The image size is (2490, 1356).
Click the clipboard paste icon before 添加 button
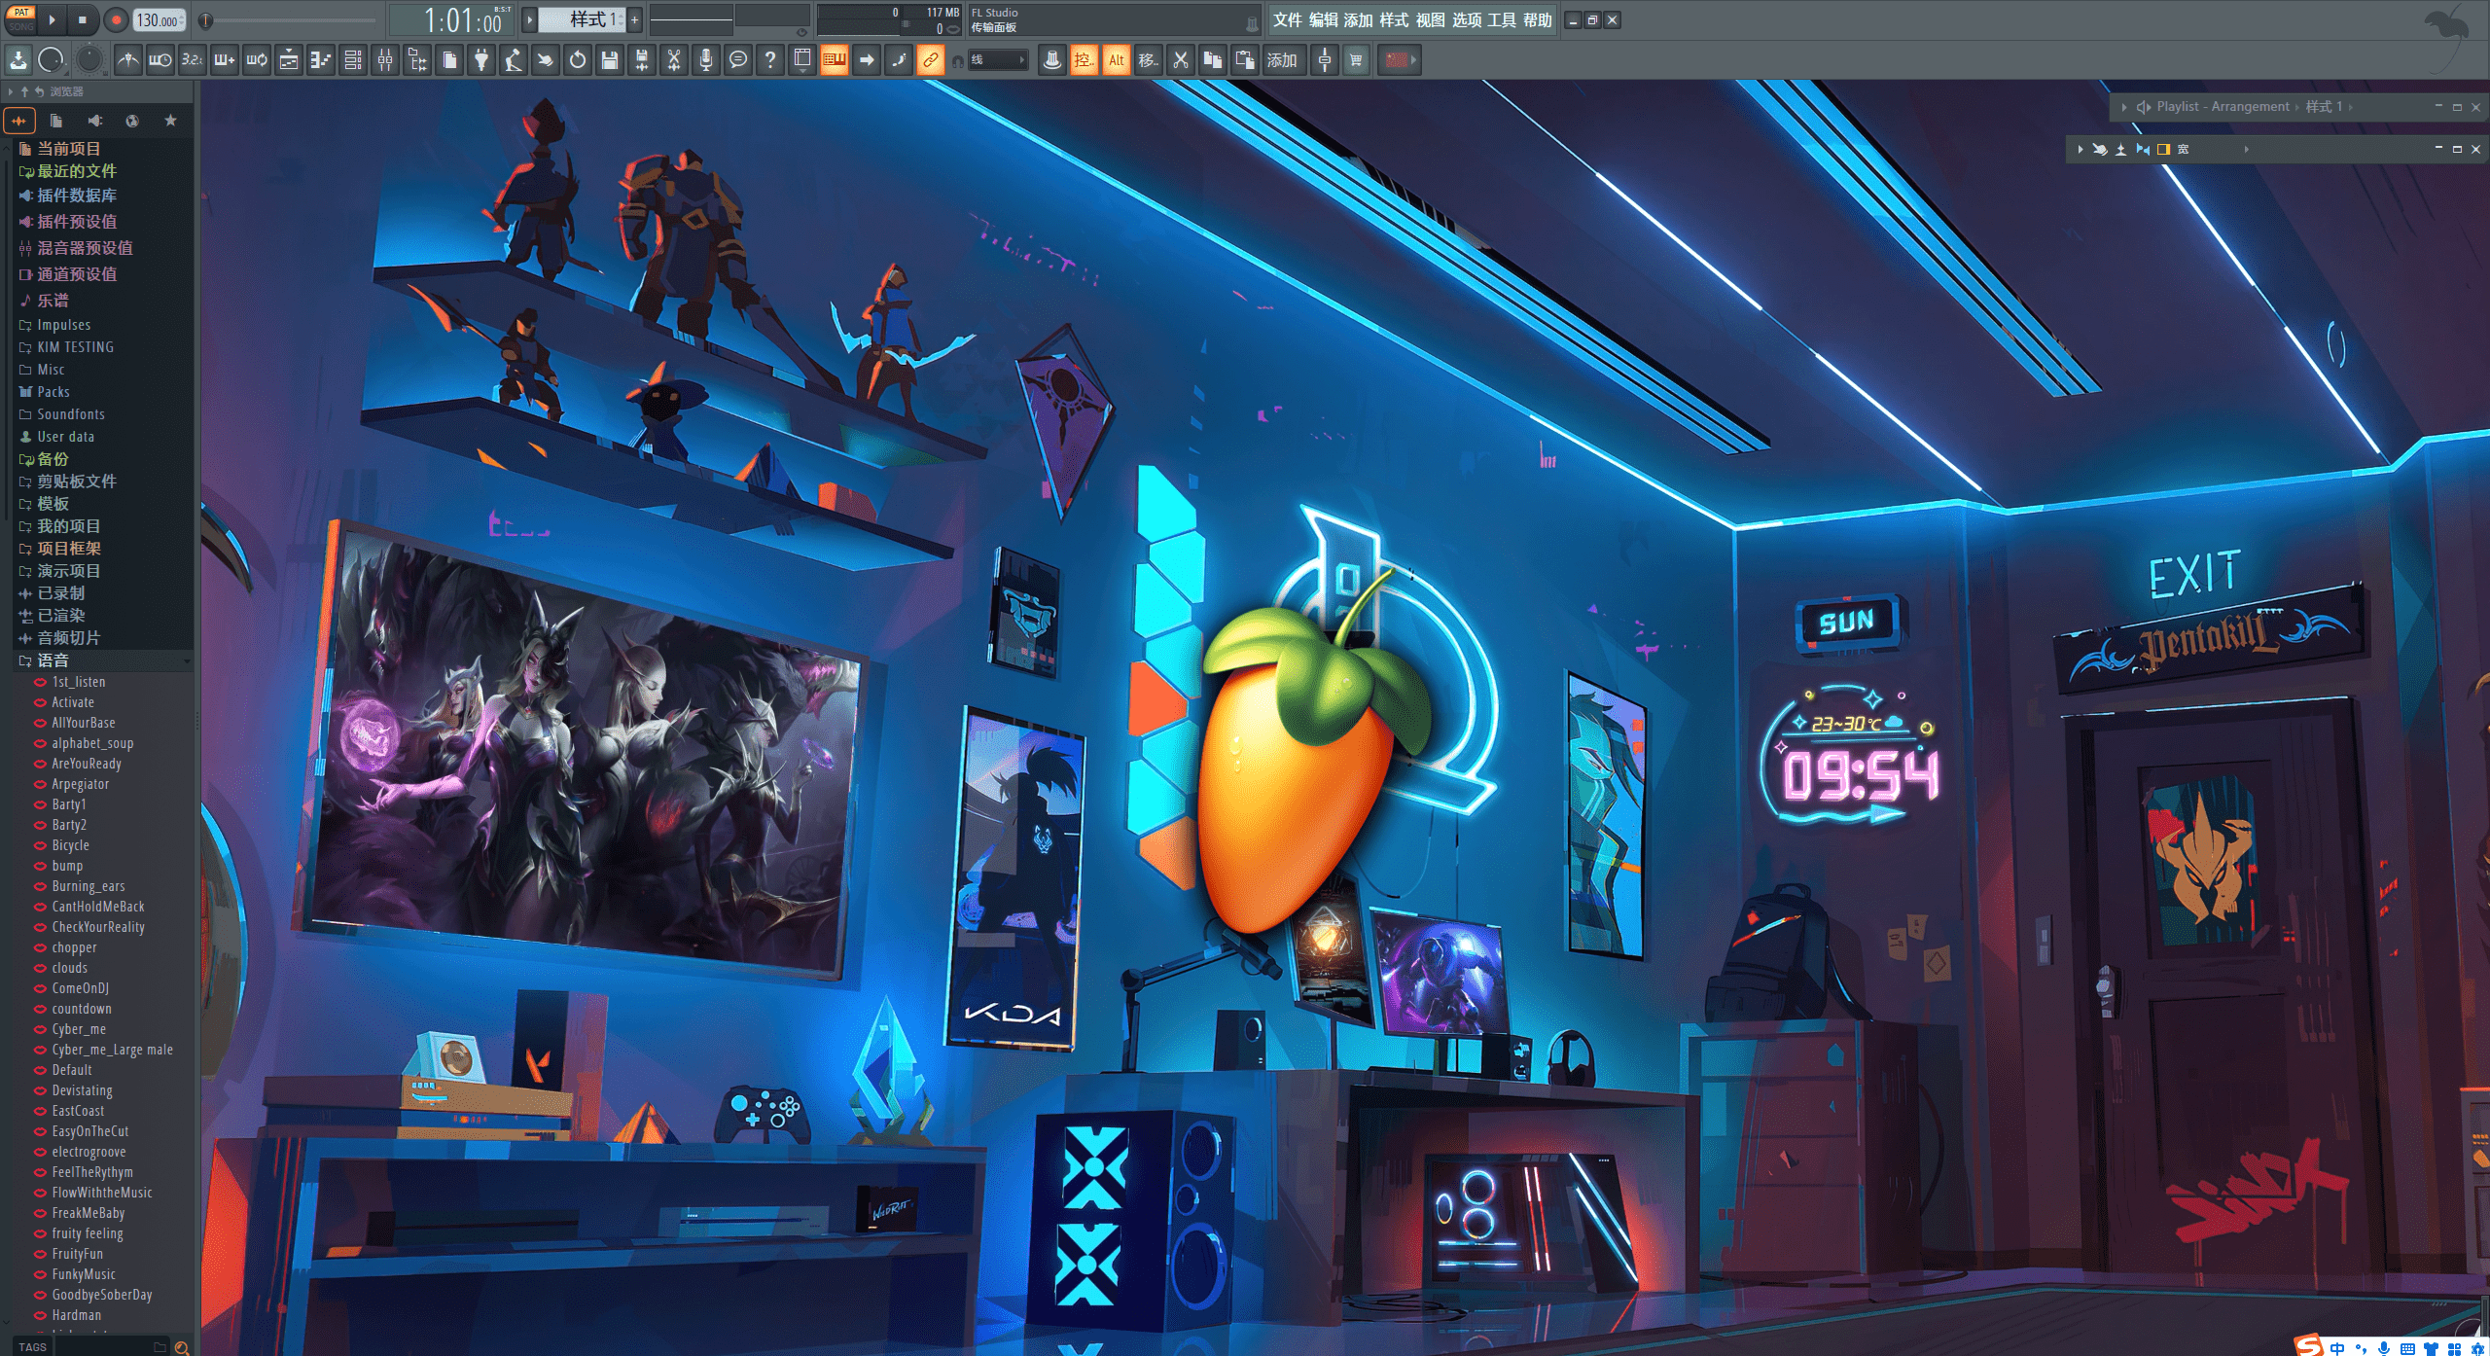tap(1244, 60)
